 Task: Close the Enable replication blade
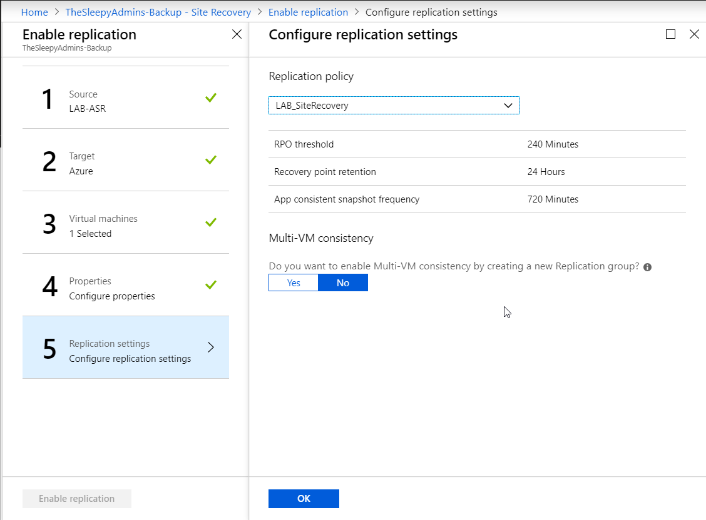pyautogui.click(x=237, y=34)
